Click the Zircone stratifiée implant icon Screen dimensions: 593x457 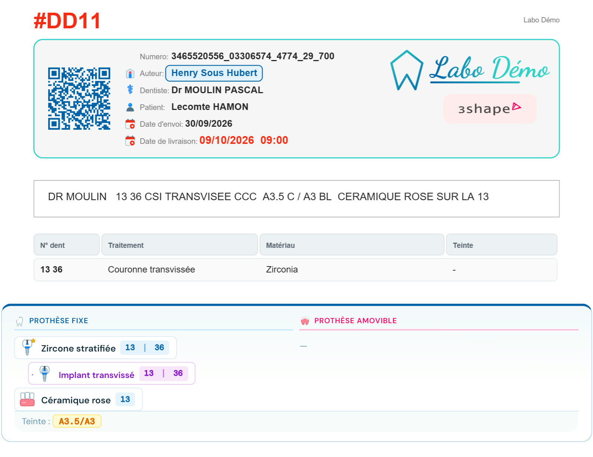[x=28, y=347]
